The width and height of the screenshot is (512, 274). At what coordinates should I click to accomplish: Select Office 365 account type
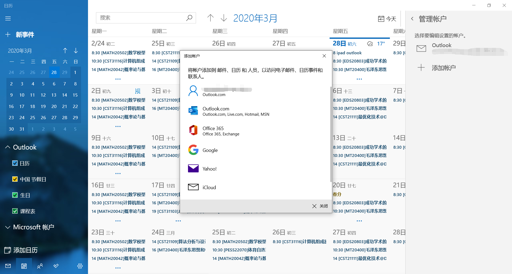pos(255,131)
